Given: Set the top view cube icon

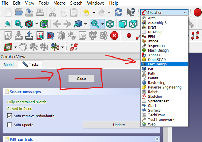Looking at the screenshot, I should click(x=133, y=24).
